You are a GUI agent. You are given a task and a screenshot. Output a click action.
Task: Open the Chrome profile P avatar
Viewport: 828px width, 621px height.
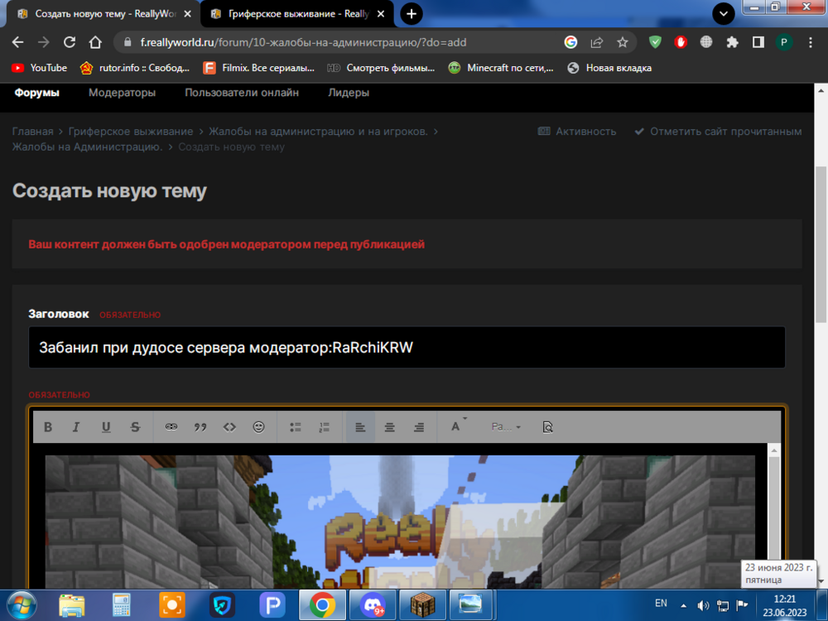pyautogui.click(x=784, y=42)
